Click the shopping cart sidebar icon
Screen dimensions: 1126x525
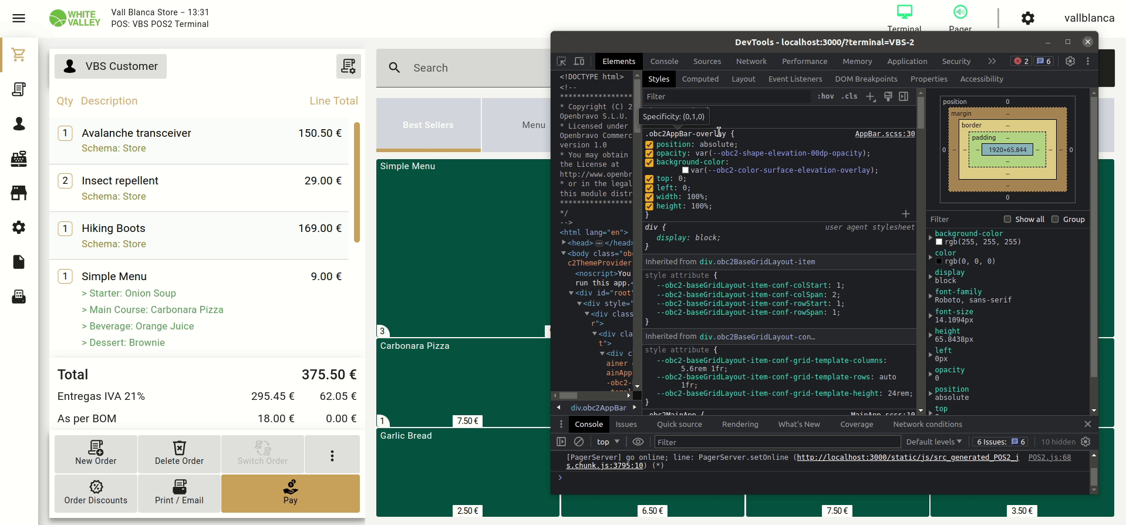[19, 55]
